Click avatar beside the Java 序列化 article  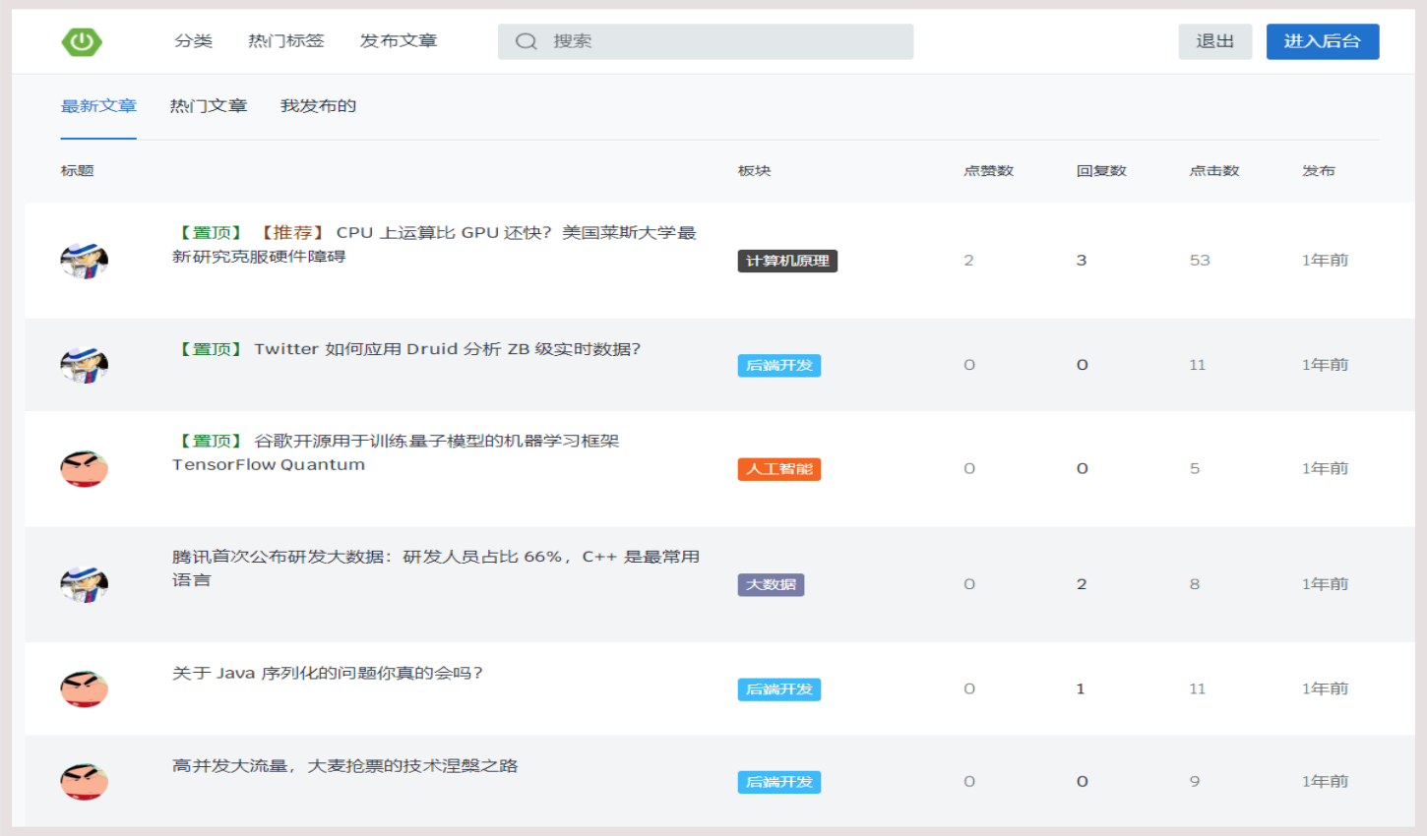tap(85, 689)
